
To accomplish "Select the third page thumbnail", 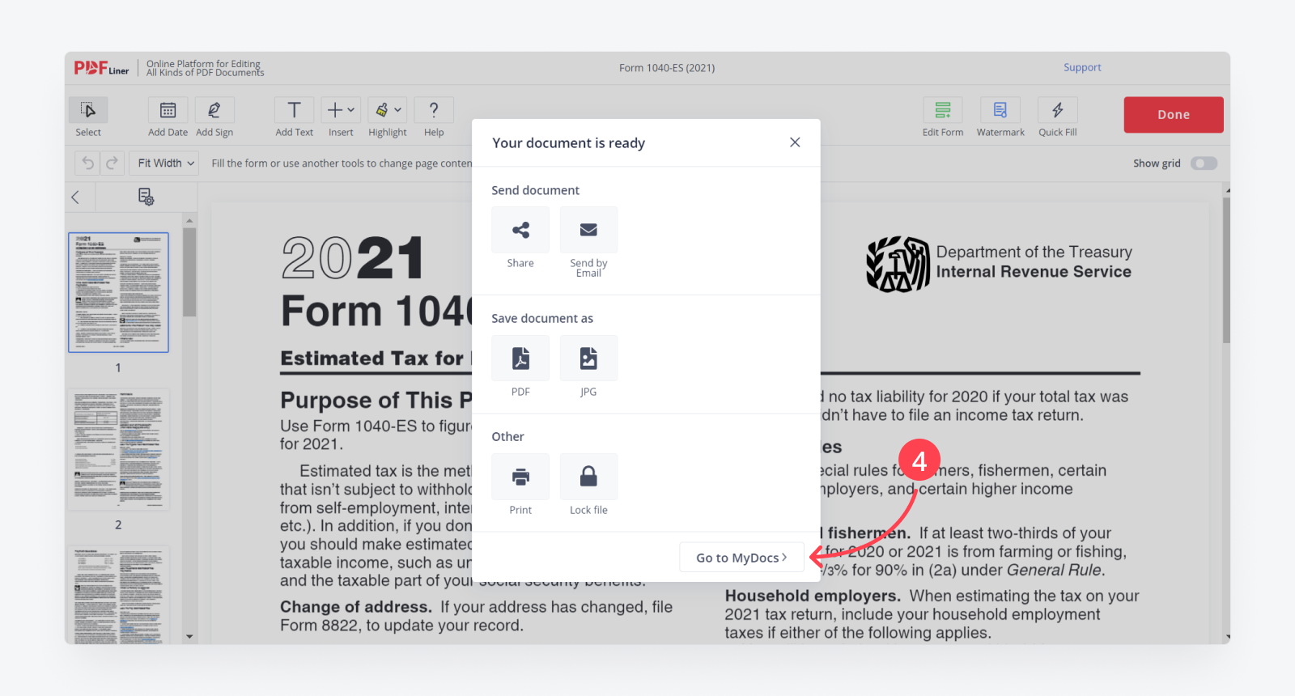I will point(118,595).
